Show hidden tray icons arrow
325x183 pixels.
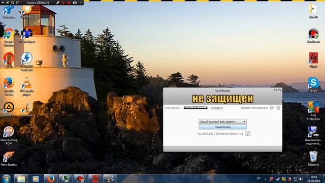pyautogui.click(x=265, y=178)
